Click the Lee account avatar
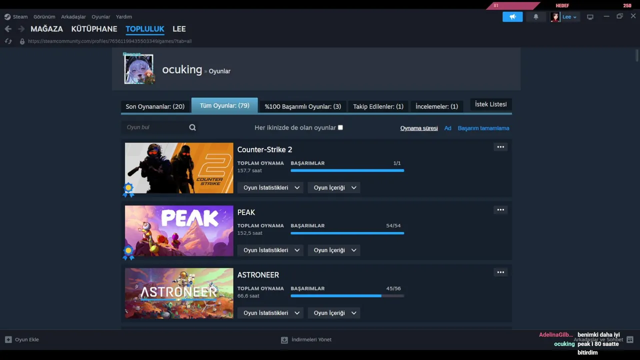This screenshot has width=640, height=360. point(555,17)
